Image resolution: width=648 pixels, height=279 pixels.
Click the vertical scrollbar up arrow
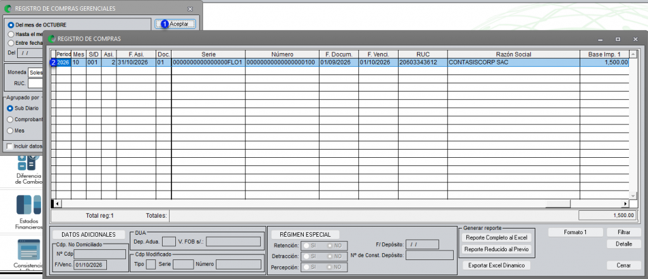(x=632, y=54)
